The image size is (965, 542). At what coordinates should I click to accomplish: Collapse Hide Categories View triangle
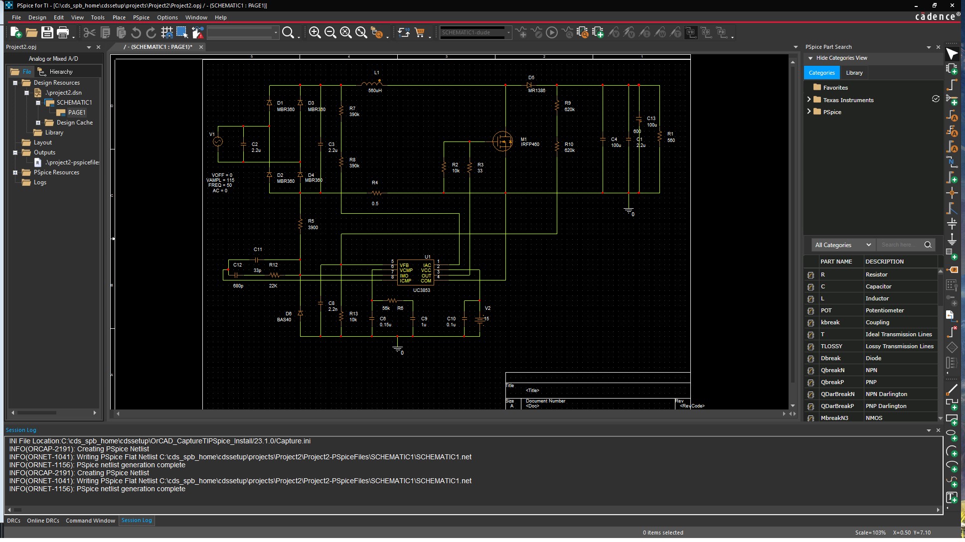810,58
